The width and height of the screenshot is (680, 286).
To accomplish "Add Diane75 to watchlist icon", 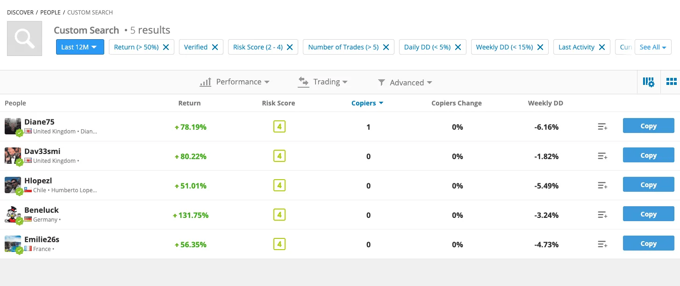I will [x=602, y=127].
